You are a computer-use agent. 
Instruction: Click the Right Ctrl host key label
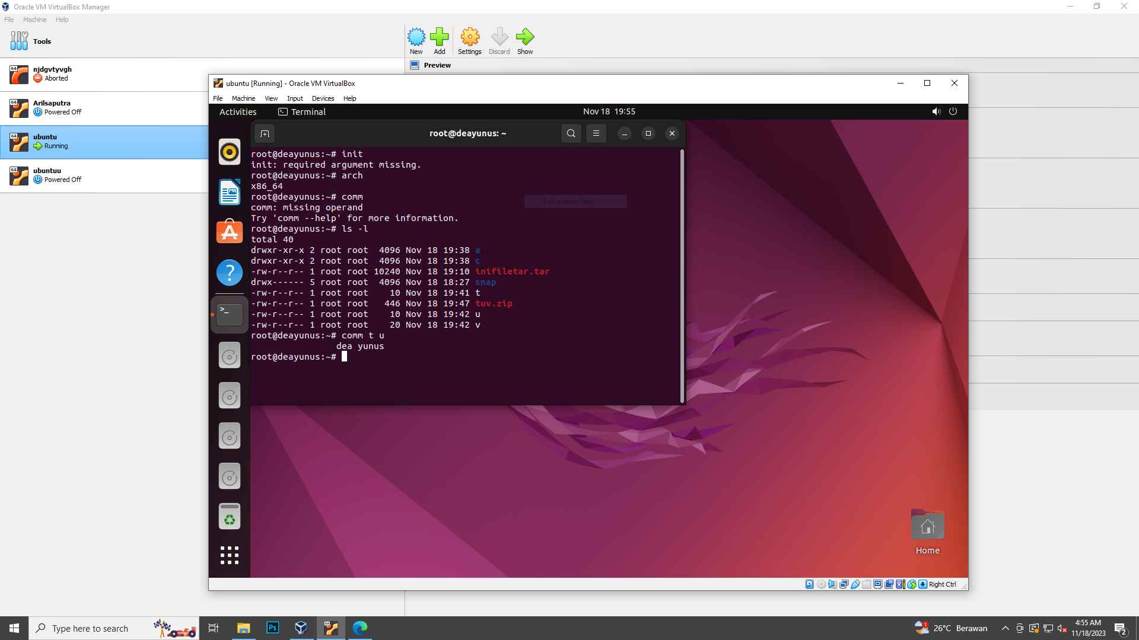coord(942,584)
